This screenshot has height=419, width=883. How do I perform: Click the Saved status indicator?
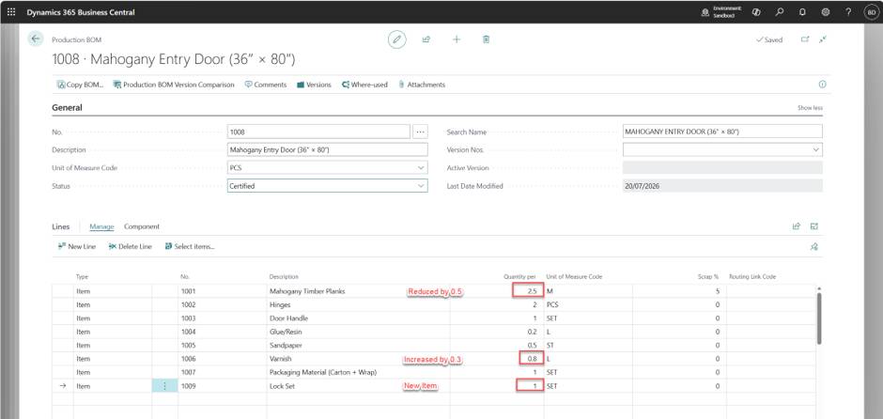pos(769,40)
